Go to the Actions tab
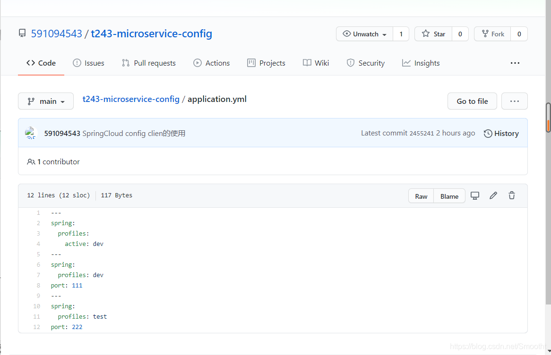551x355 pixels. (212, 63)
